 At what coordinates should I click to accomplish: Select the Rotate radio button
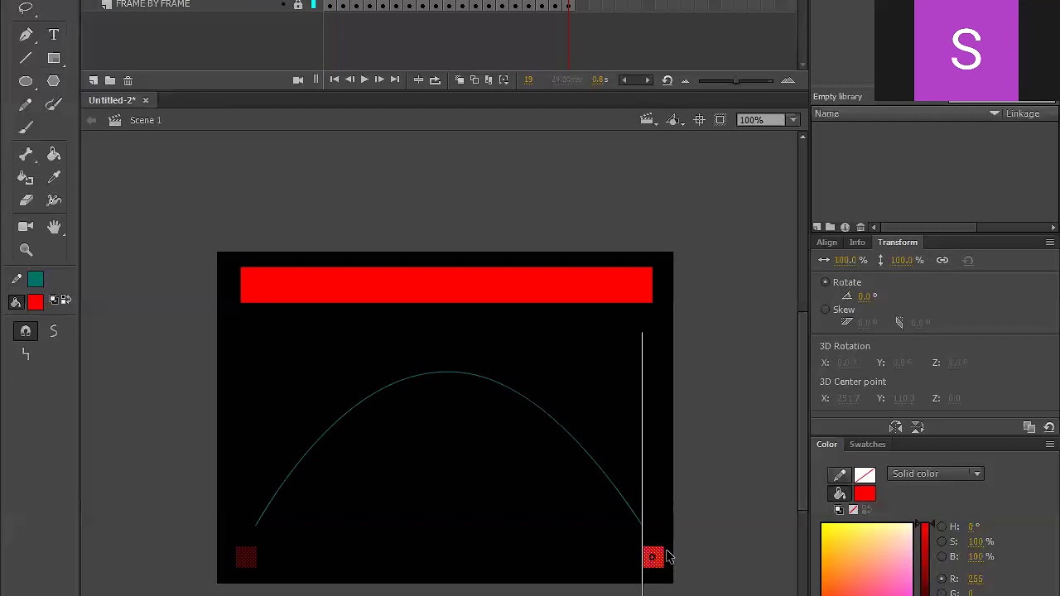tap(825, 282)
